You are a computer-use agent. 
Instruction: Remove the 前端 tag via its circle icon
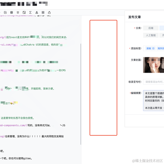point(153,48)
